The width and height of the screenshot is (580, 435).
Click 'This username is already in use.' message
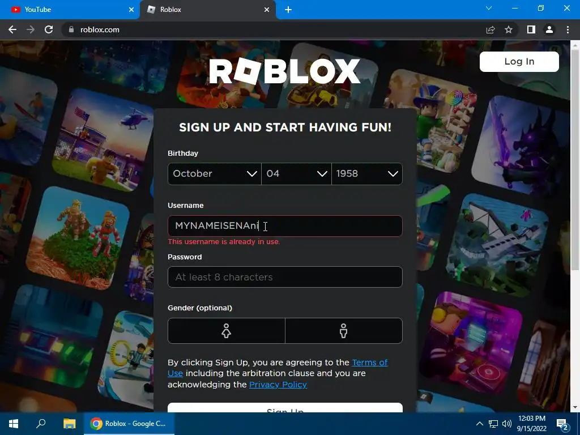pos(224,241)
